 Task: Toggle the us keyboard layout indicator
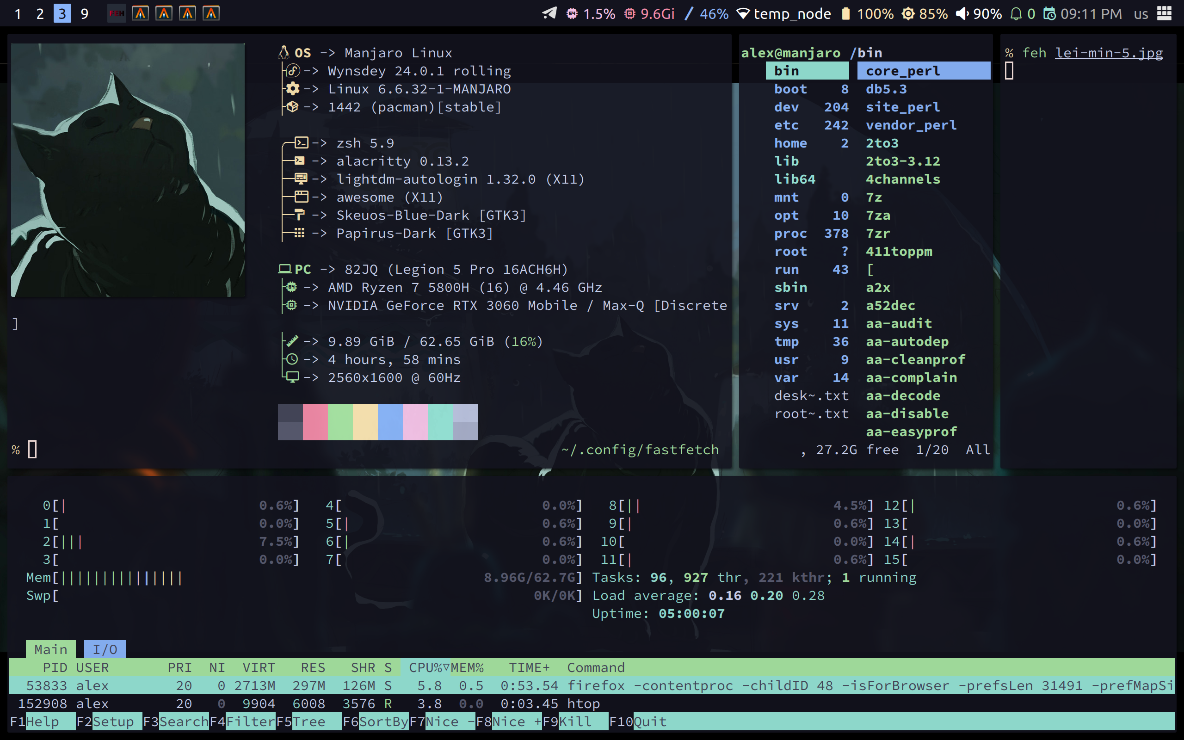coord(1141,13)
